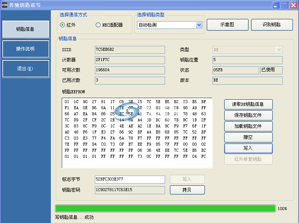
Task: Click the app icon in title bar
Action: click(5, 5)
